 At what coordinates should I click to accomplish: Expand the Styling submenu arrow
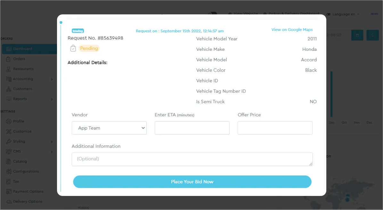52,142
